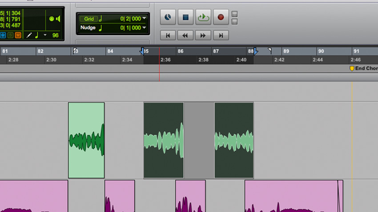378x212 pixels.
Task: Select the pink clip below bar 81
Action: point(34,196)
